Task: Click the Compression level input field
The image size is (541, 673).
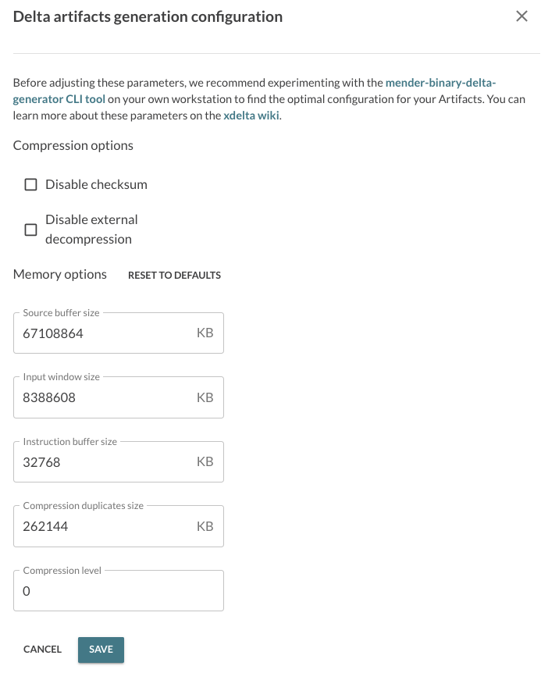Action: [117, 591]
